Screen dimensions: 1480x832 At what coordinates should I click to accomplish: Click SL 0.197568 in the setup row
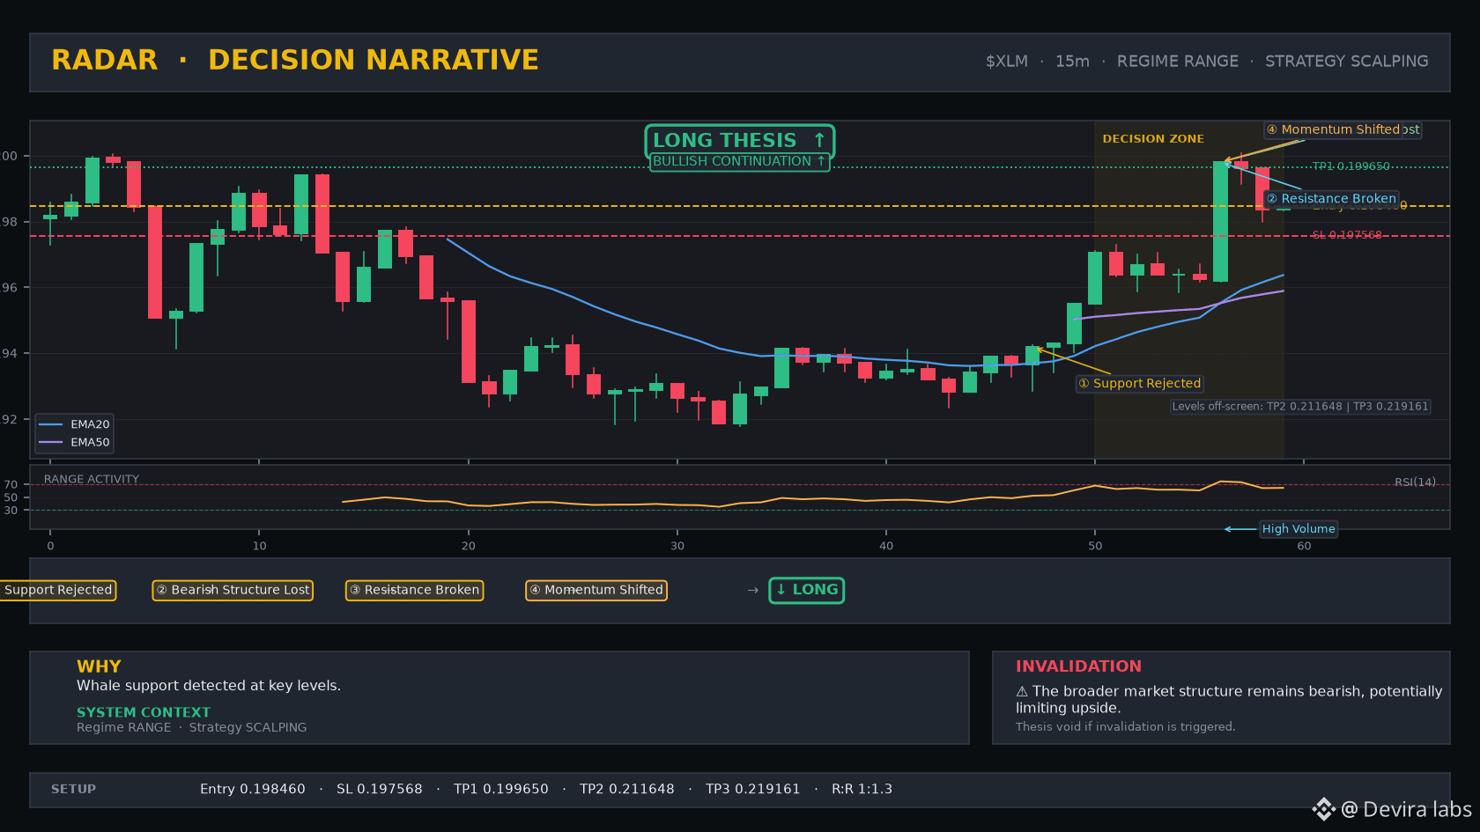[380, 789]
